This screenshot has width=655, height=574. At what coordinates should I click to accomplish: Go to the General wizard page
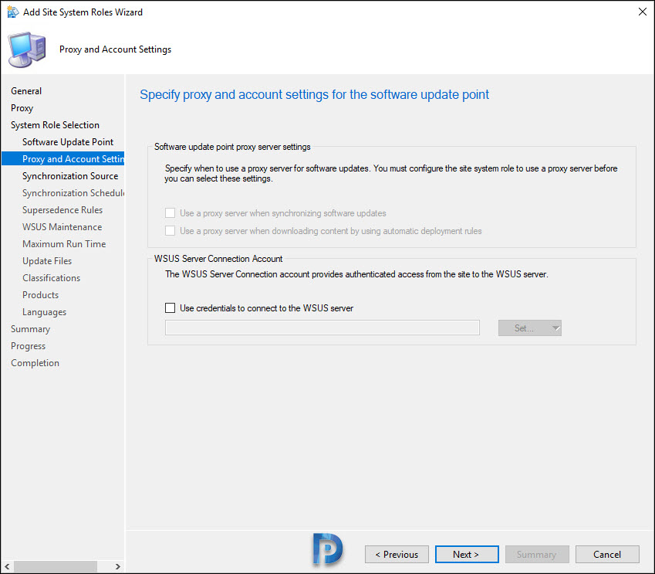click(x=26, y=91)
